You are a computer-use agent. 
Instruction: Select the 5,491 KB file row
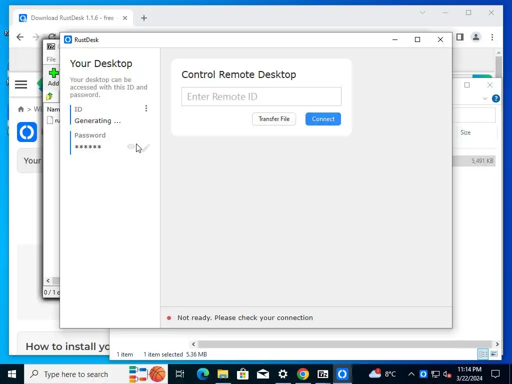(473, 160)
